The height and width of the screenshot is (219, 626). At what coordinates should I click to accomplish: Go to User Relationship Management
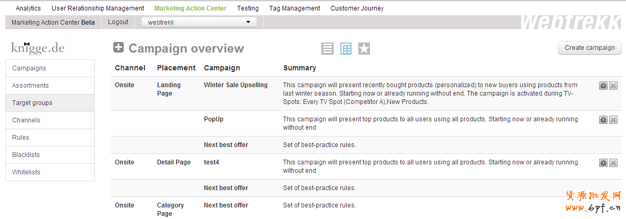[x=98, y=8]
